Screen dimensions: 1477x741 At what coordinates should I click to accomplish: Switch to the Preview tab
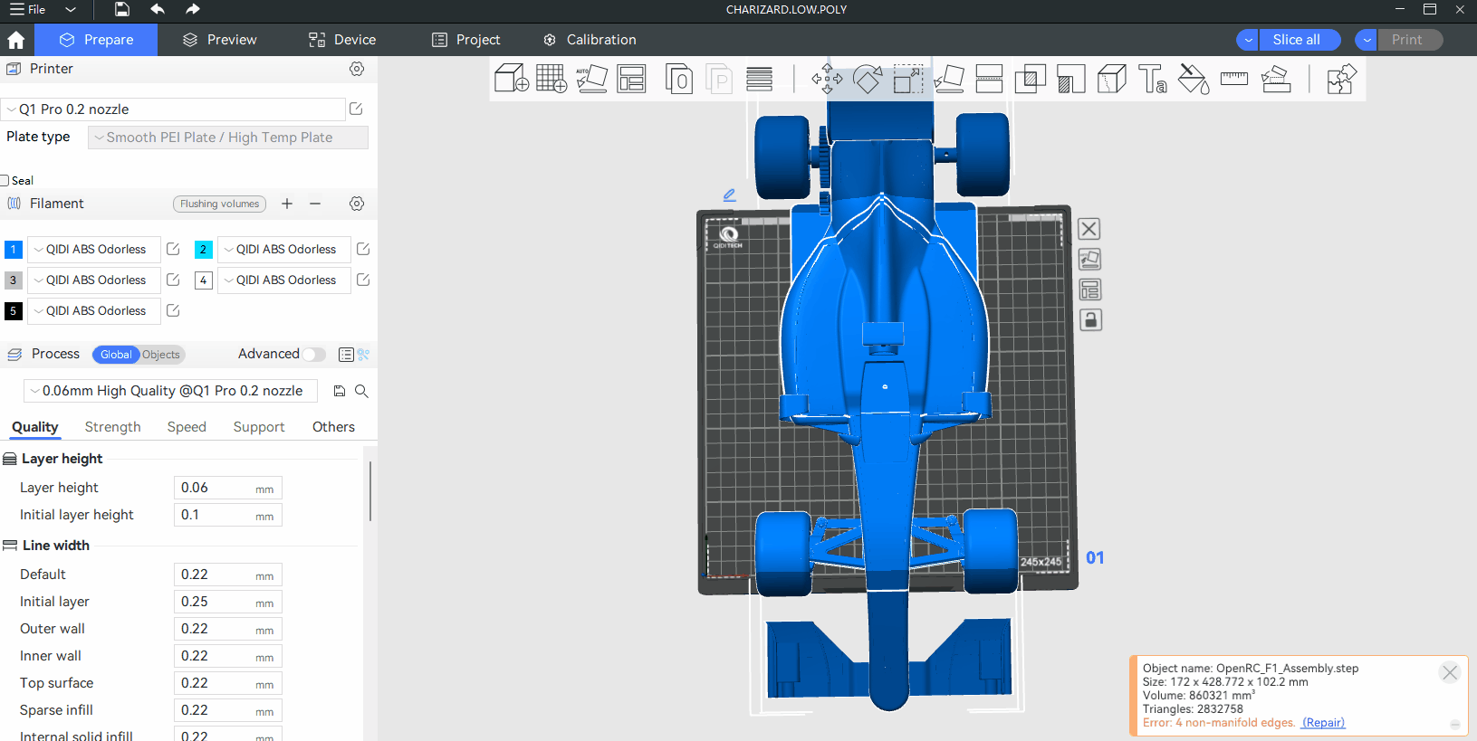(x=220, y=40)
